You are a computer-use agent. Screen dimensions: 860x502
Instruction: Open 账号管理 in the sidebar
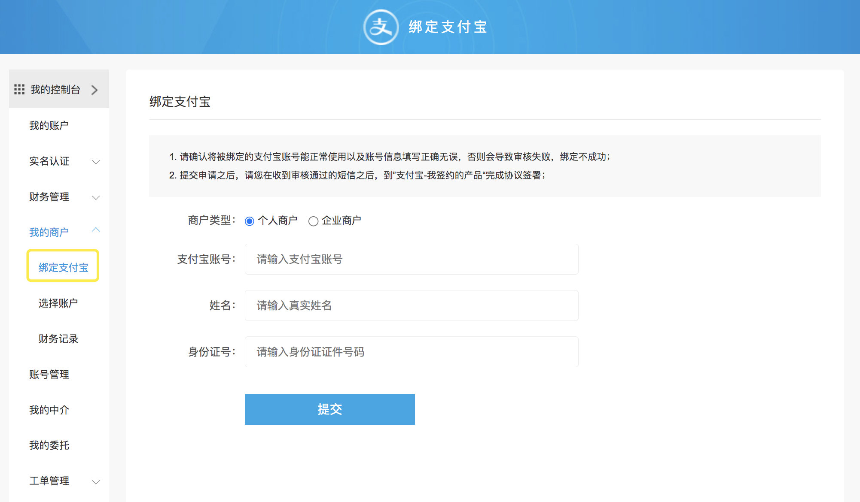point(49,374)
